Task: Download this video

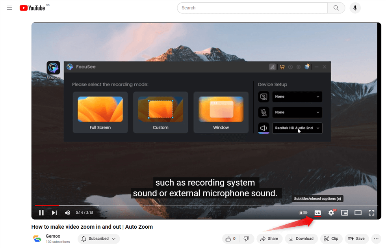Action: click(x=301, y=239)
